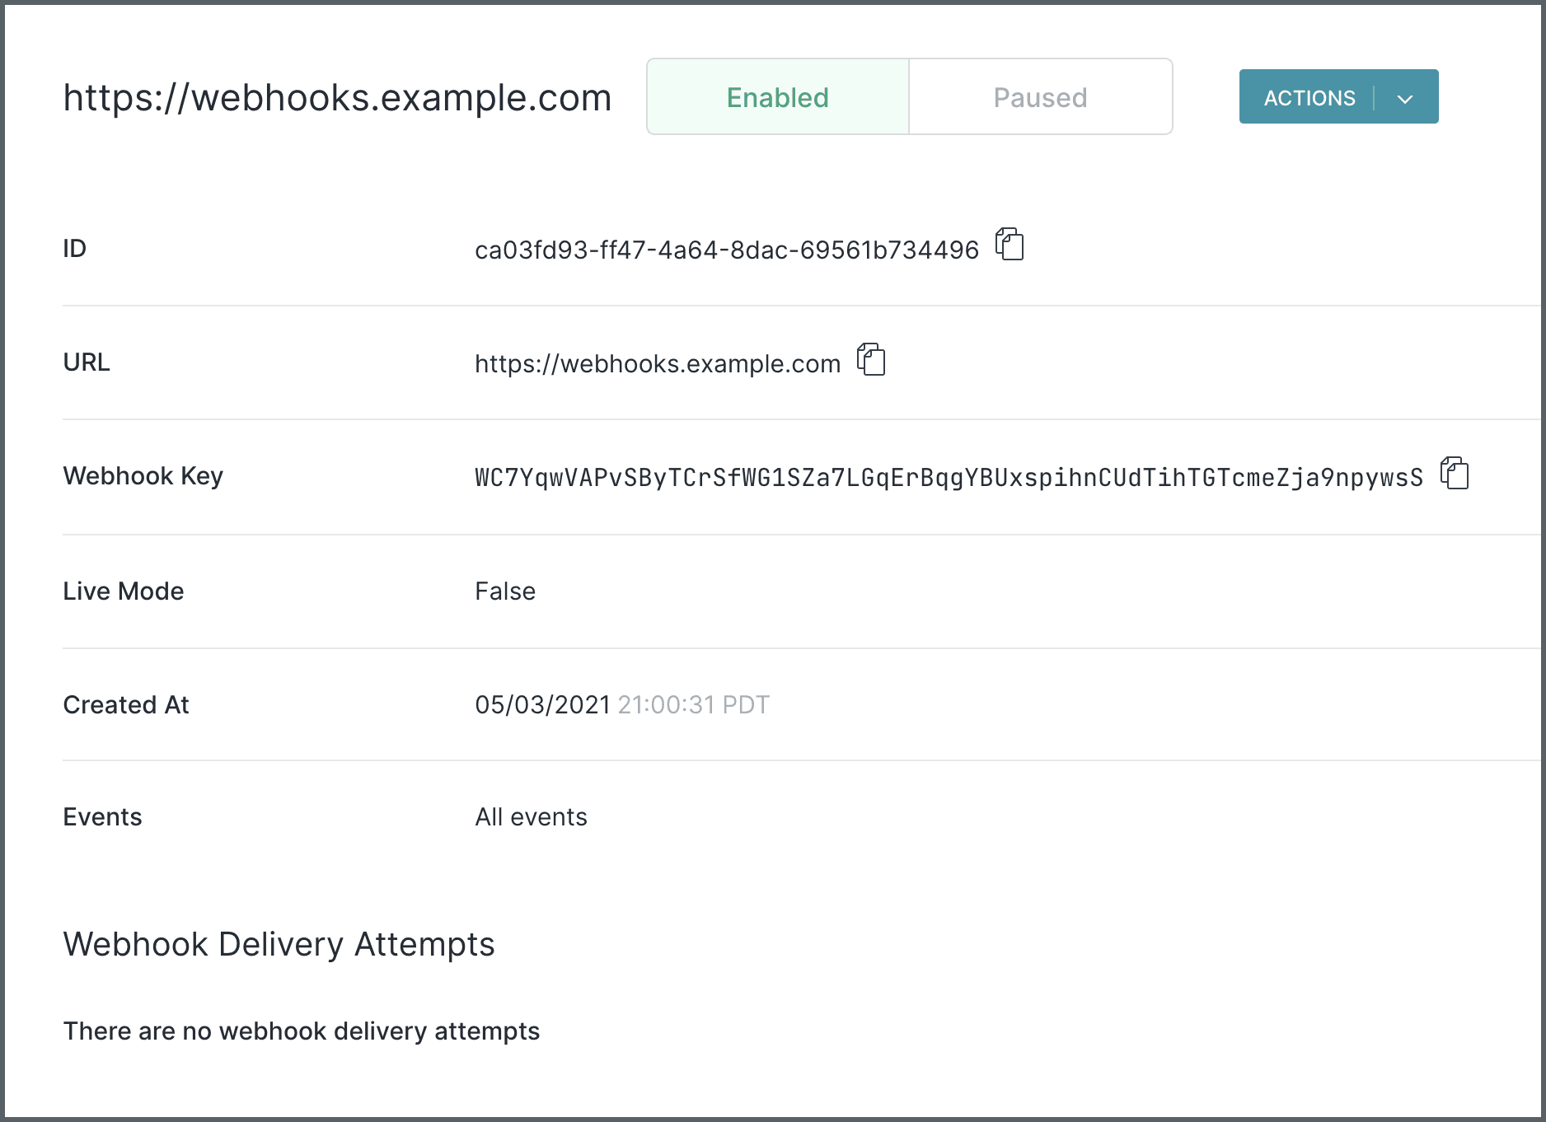Click the timestamp 21:00:31 PDT

tap(693, 705)
